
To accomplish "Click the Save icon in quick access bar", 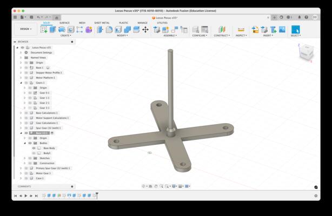I will [x=31, y=17].
